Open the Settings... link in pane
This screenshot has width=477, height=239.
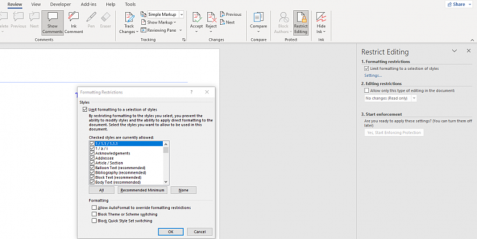(373, 76)
